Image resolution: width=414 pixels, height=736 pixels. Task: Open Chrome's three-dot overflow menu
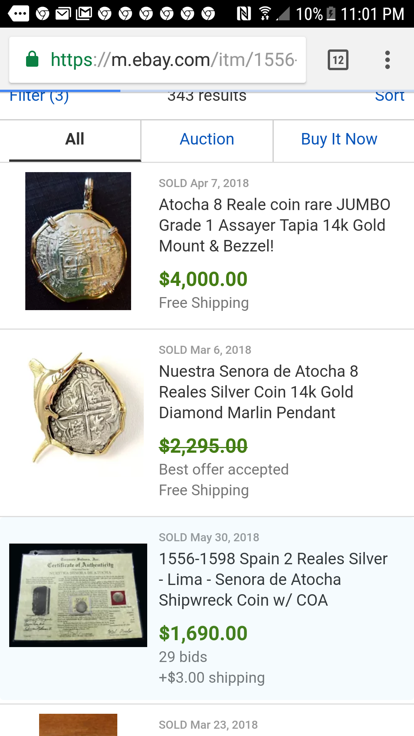(x=388, y=60)
